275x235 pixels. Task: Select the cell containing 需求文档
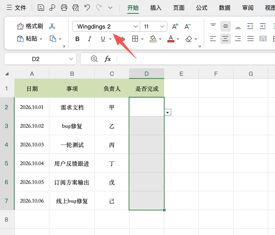pos(72,107)
